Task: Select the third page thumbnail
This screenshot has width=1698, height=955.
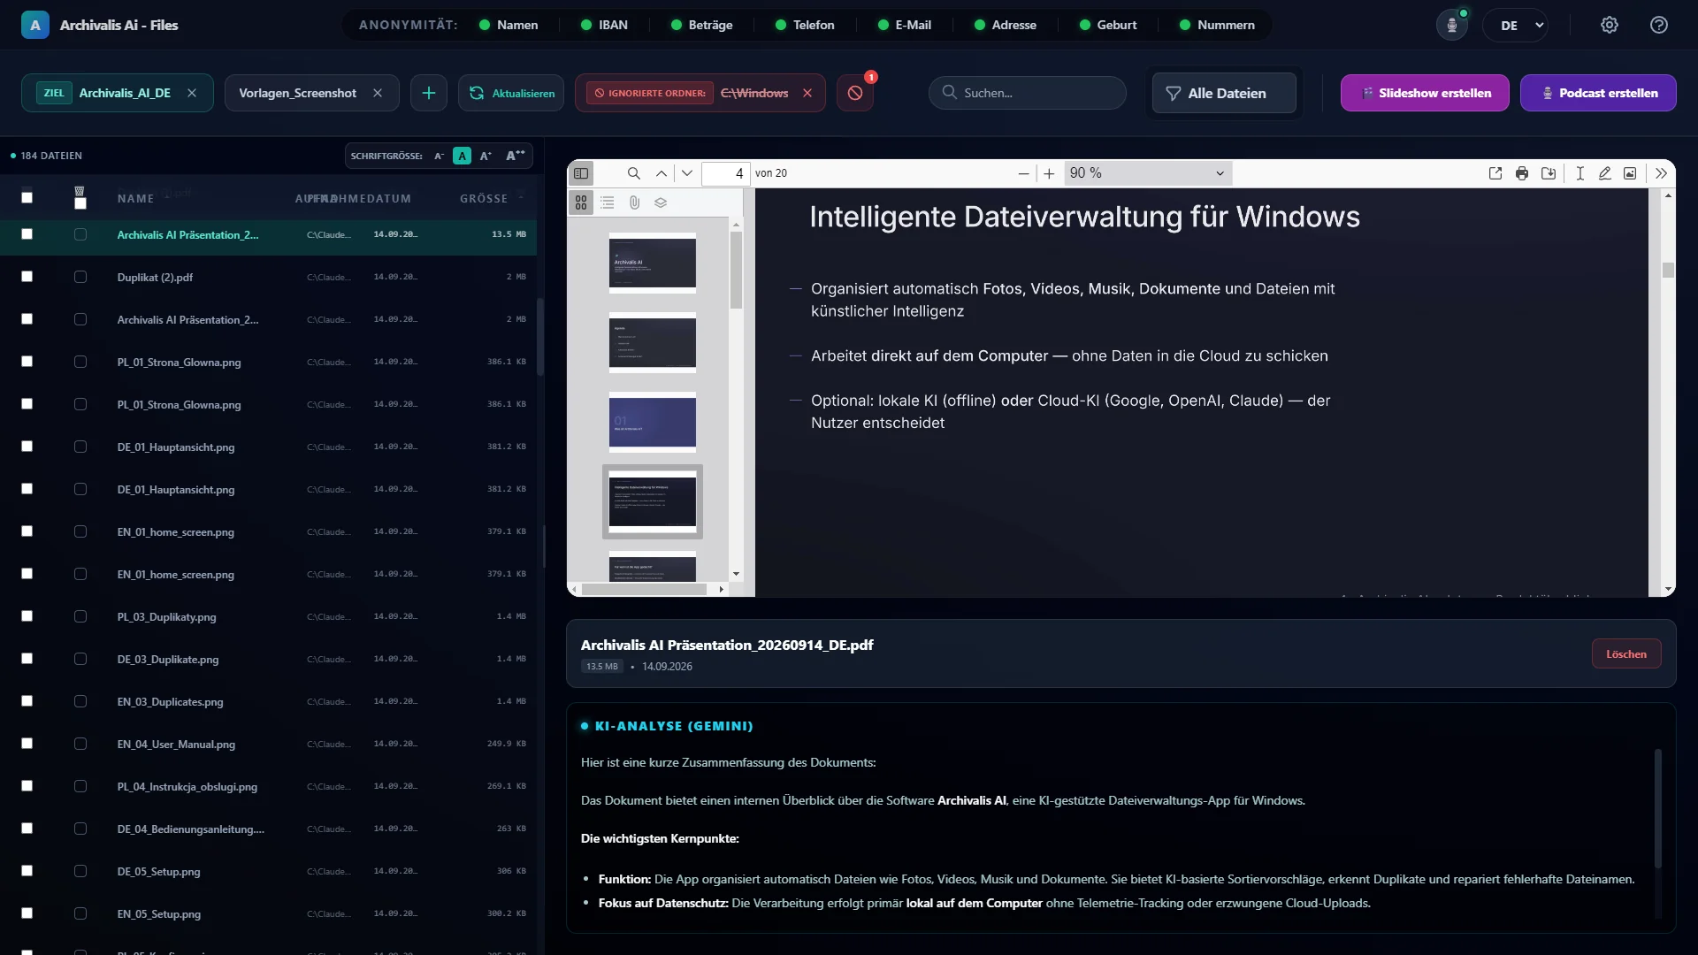Action: pos(653,422)
